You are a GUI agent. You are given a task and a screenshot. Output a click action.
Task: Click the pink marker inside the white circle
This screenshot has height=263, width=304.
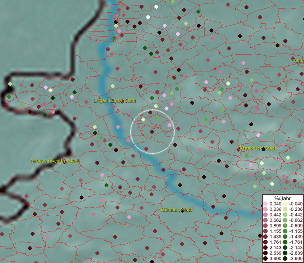(169, 125)
